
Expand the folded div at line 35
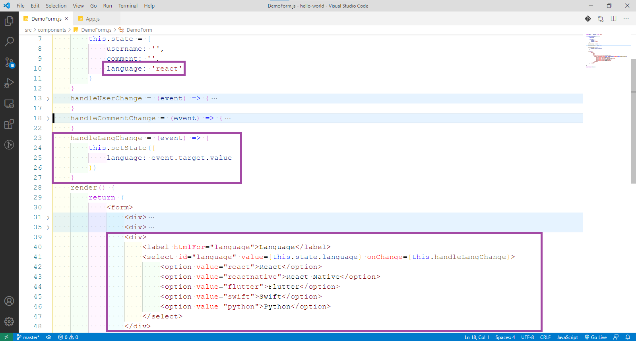click(48, 227)
